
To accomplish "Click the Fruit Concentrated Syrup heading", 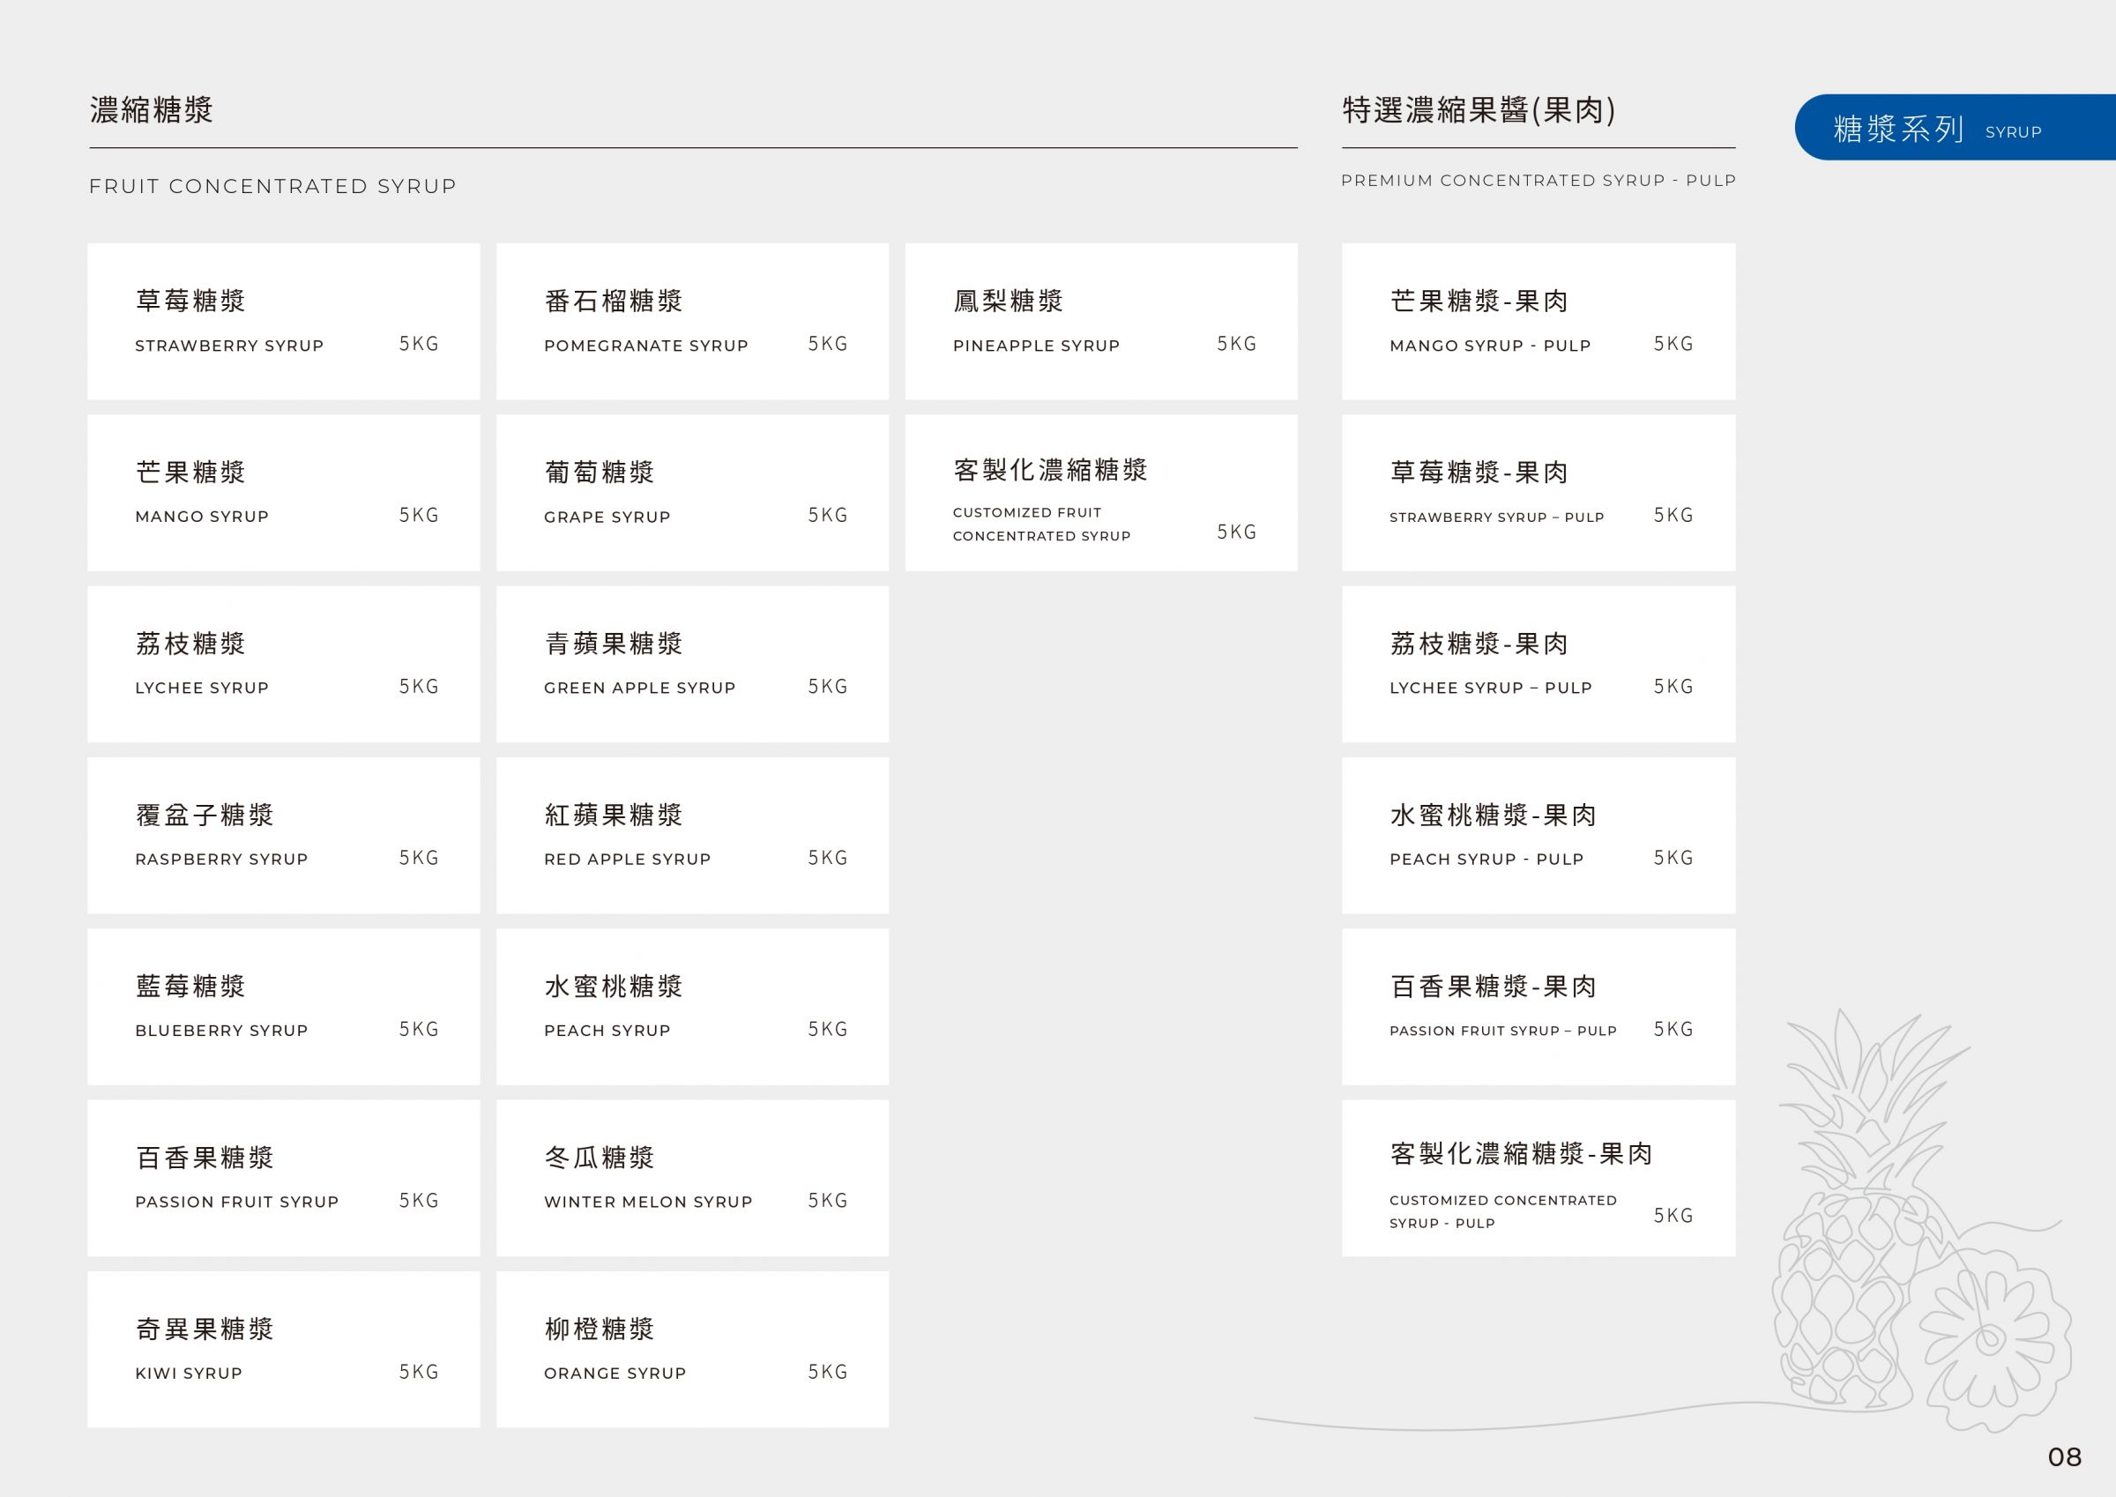I will pos(272,186).
